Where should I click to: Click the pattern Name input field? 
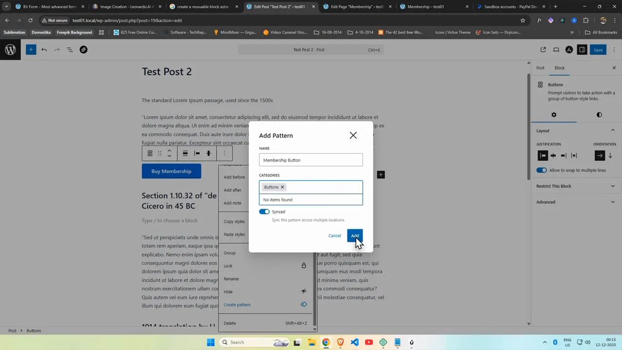(311, 160)
